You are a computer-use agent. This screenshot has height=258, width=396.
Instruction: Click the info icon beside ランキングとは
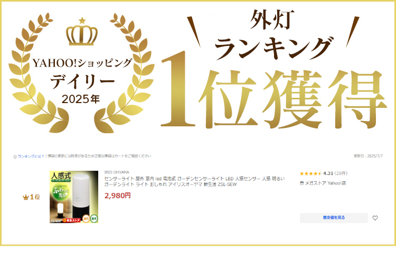tap(15, 156)
